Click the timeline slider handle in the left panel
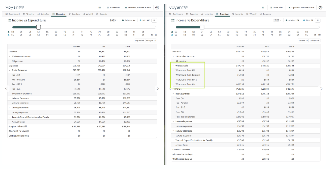 (x=38, y=27)
